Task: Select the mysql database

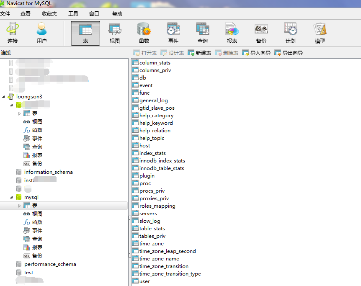Action: point(31,197)
